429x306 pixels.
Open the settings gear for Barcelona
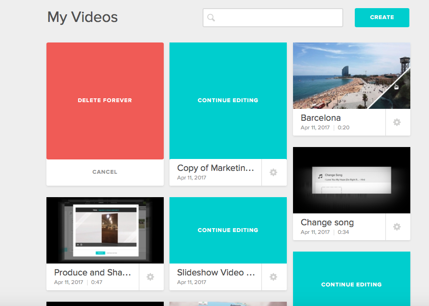coord(397,122)
